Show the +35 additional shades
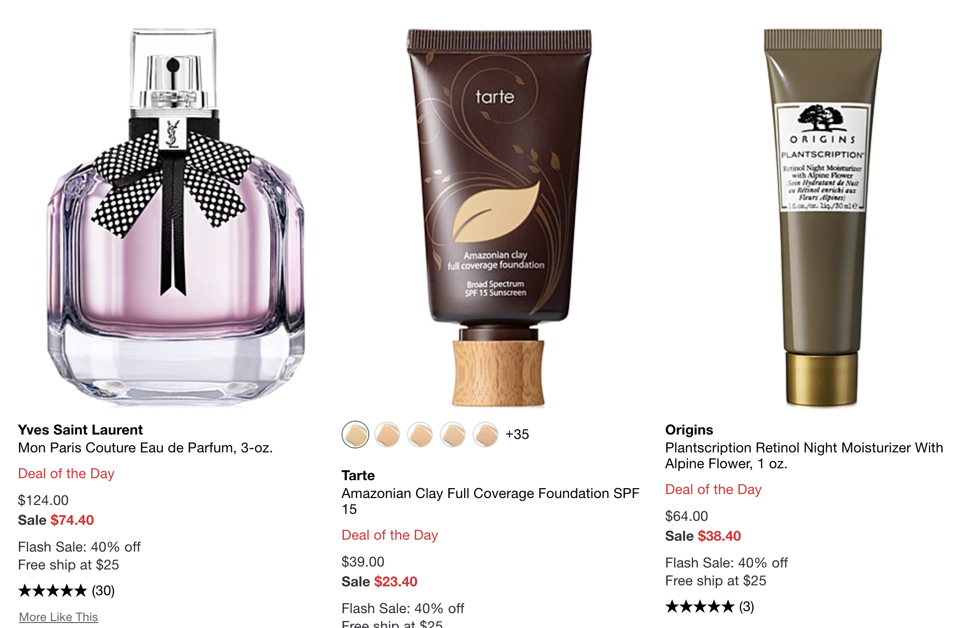Screen dimensions: 963x628 (x=517, y=435)
